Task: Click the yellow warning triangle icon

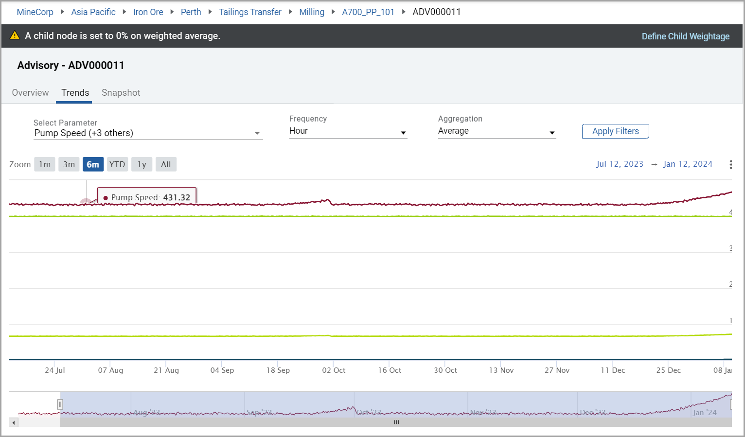Action: [x=15, y=35]
